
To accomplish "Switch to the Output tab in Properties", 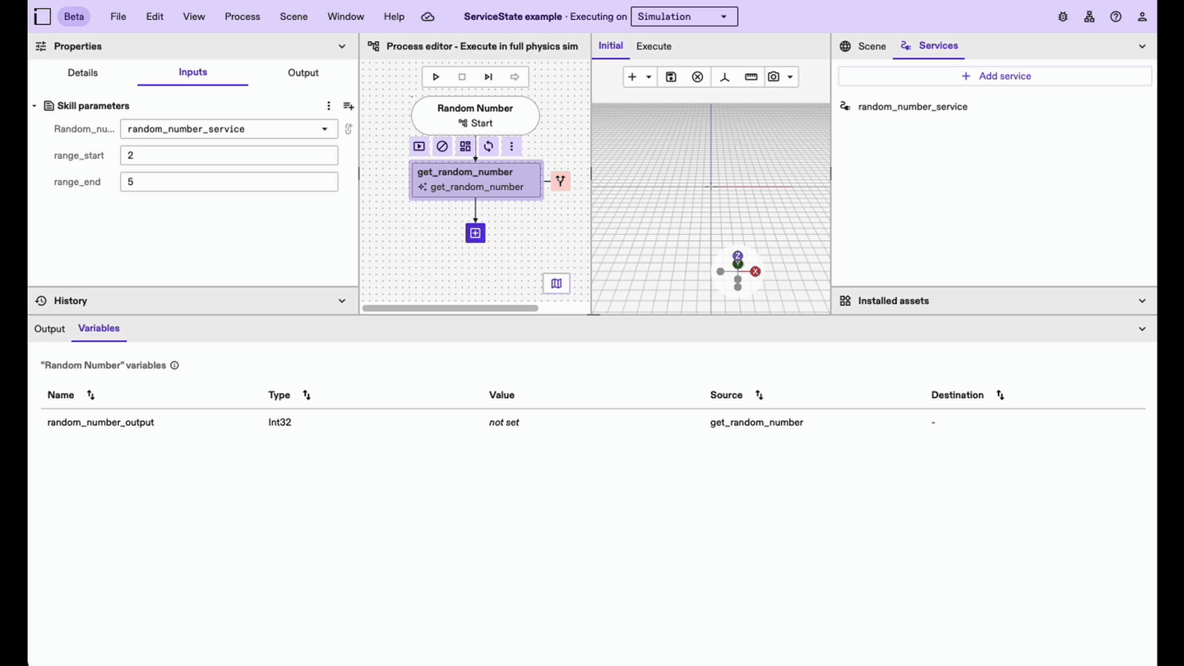I will coord(303,73).
